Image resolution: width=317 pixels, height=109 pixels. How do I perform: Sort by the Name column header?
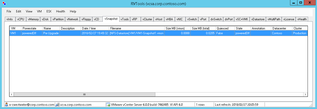(x=51, y=28)
